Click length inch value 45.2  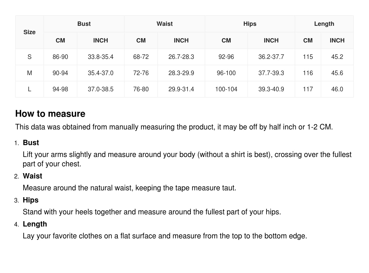tap(337, 57)
